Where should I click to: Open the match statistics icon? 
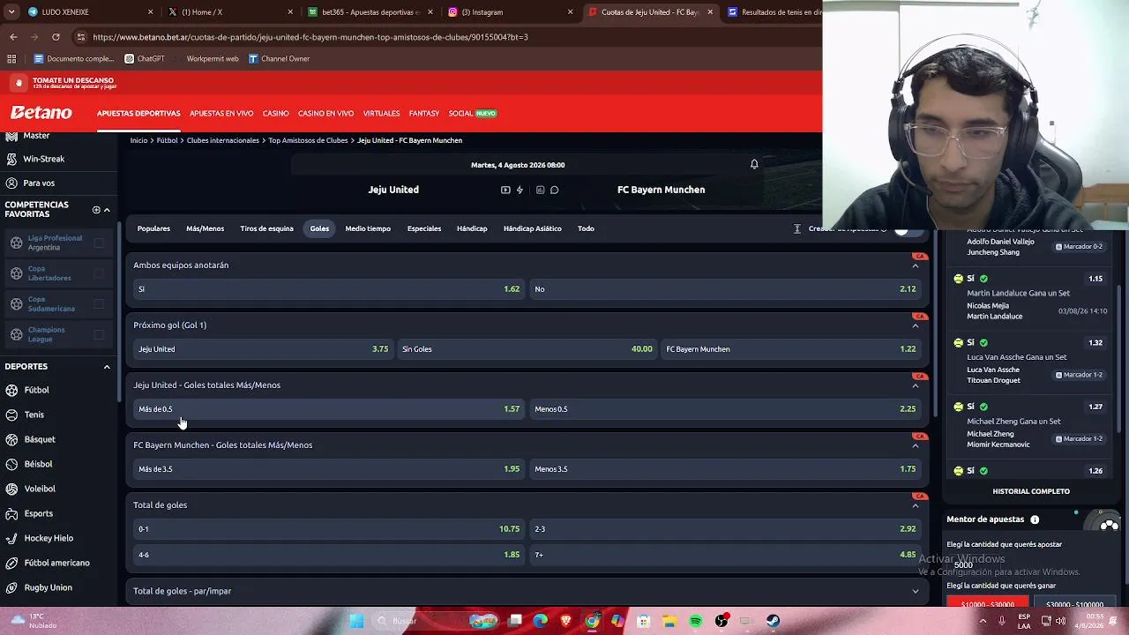click(x=541, y=190)
